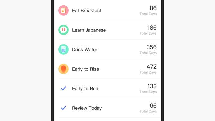Open the Learn Japanese habit label
215x121 pixels.
[89, 30]
